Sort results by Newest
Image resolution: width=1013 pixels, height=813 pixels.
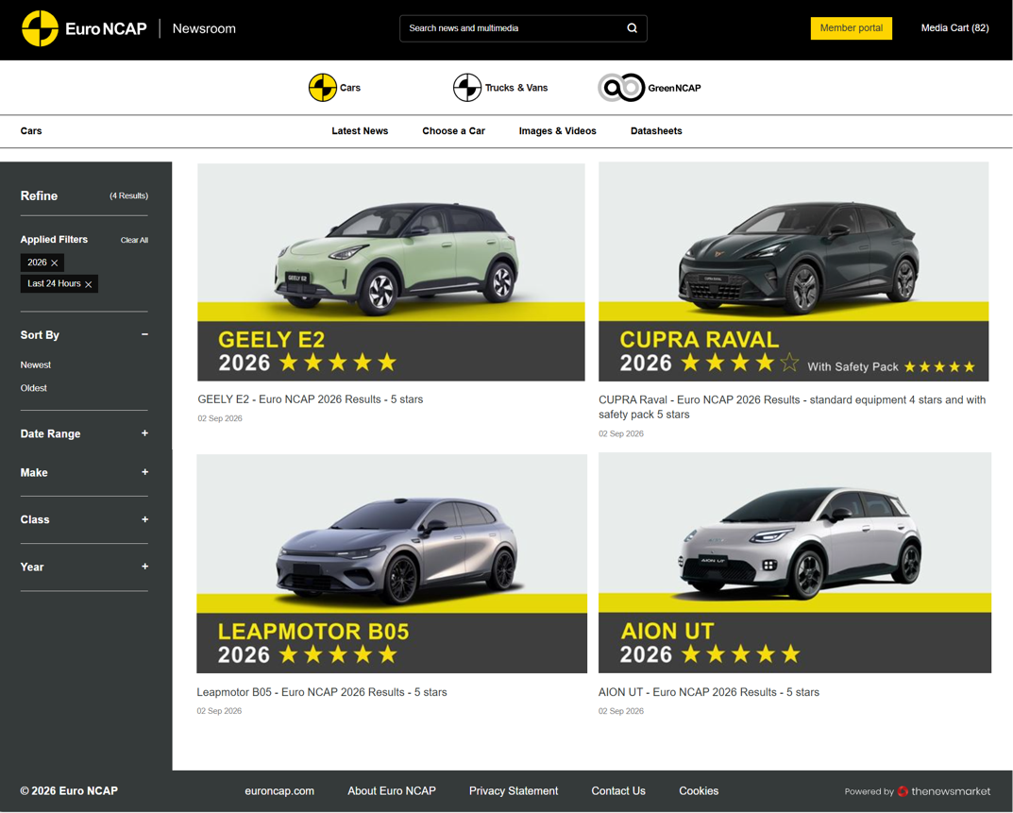point(36,365)
